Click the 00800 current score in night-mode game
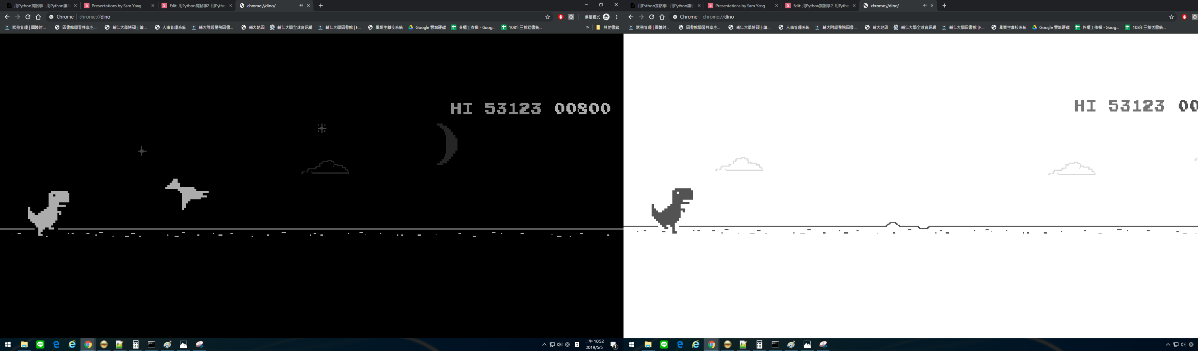Screen dimensions: 1198x351 click(x=583, y=108)
